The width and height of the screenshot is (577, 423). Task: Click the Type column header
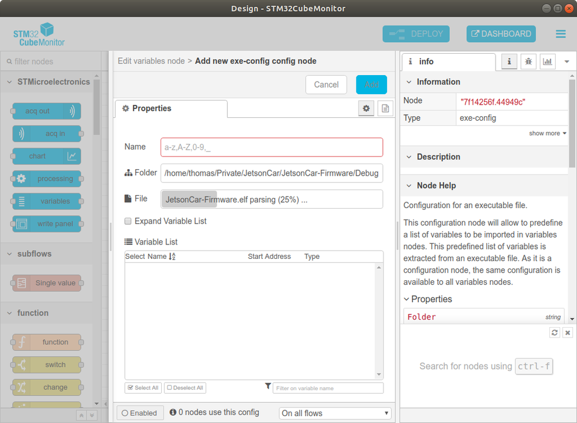(312, 257)
